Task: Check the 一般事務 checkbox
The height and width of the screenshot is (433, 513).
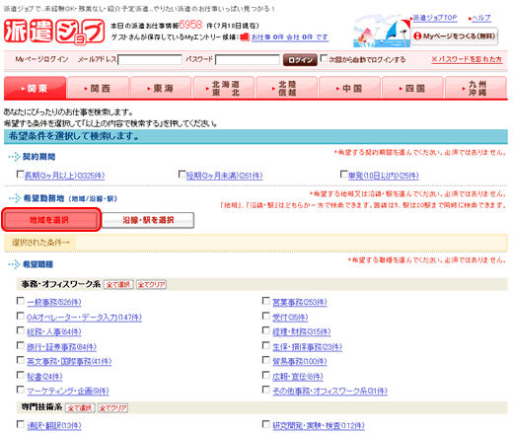Action: 21,301
